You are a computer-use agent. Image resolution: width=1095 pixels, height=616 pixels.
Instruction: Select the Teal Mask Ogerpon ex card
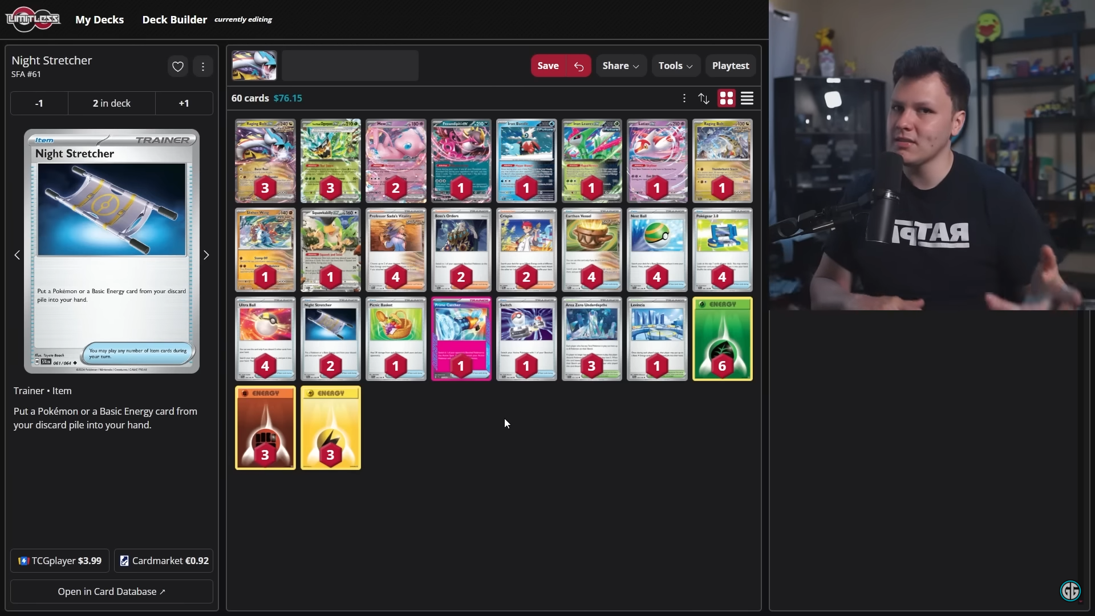click(x=331, y=161)
